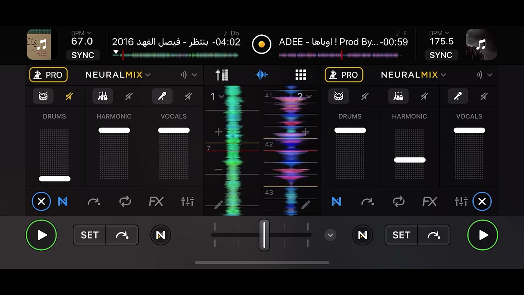Image resolution: width=524 pixels, height=295 pixels.
Task: Open left deck Neural Mix N tab
Action: click(63, 201)
